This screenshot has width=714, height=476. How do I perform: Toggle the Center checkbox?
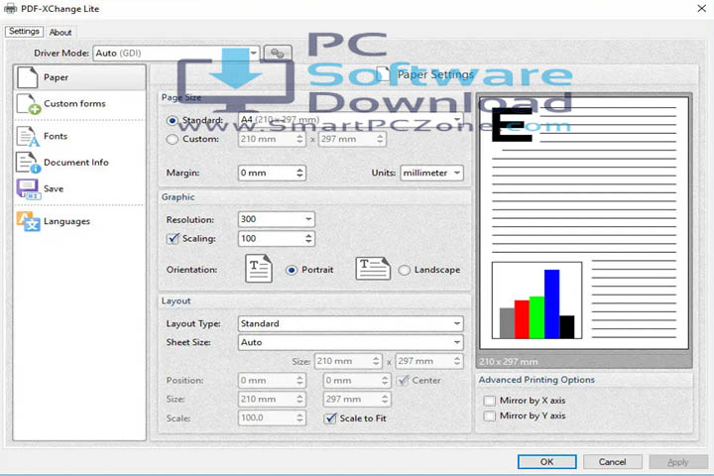coord(403,381)
